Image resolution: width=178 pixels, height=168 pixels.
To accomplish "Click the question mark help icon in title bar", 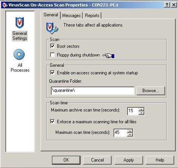I will click(x=167, y=5).
